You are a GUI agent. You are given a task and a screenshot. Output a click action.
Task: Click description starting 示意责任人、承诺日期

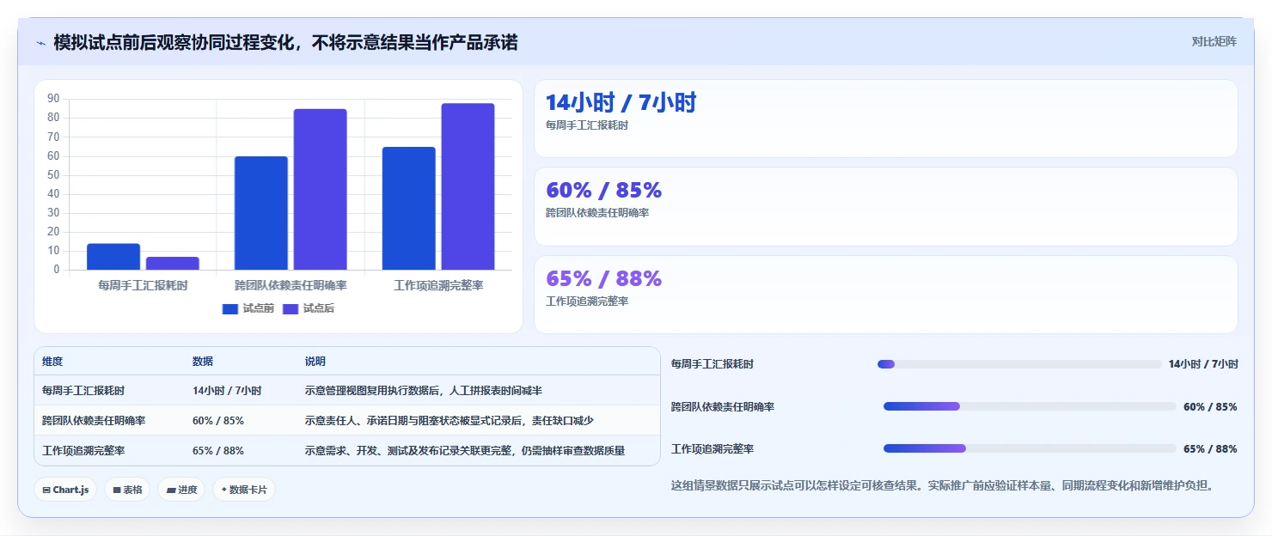(449, 421)
